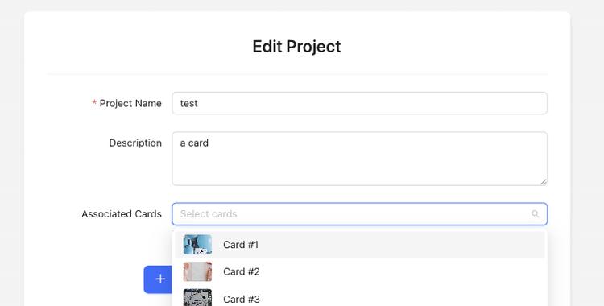Click the Card #3 thumbnail image
The image size is (604, 306).
pos(197,297)
